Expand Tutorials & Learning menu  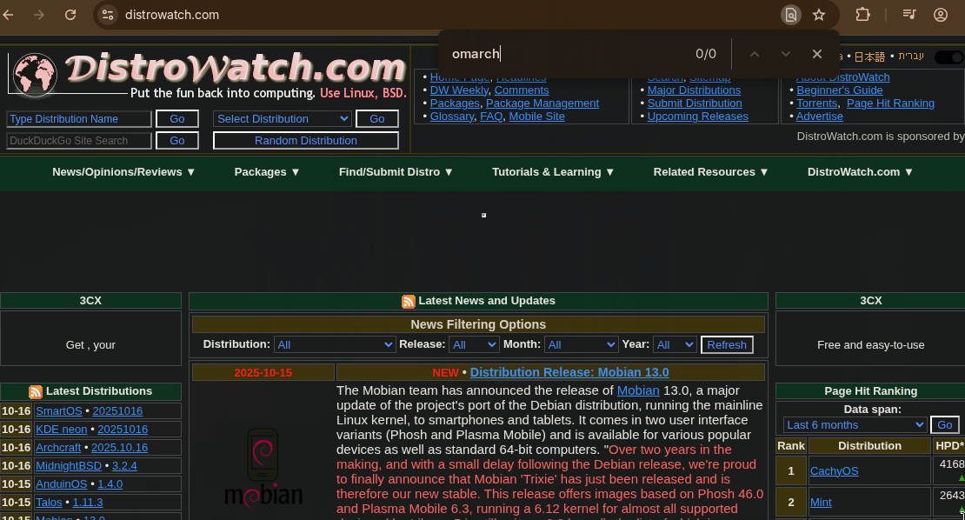553,172
